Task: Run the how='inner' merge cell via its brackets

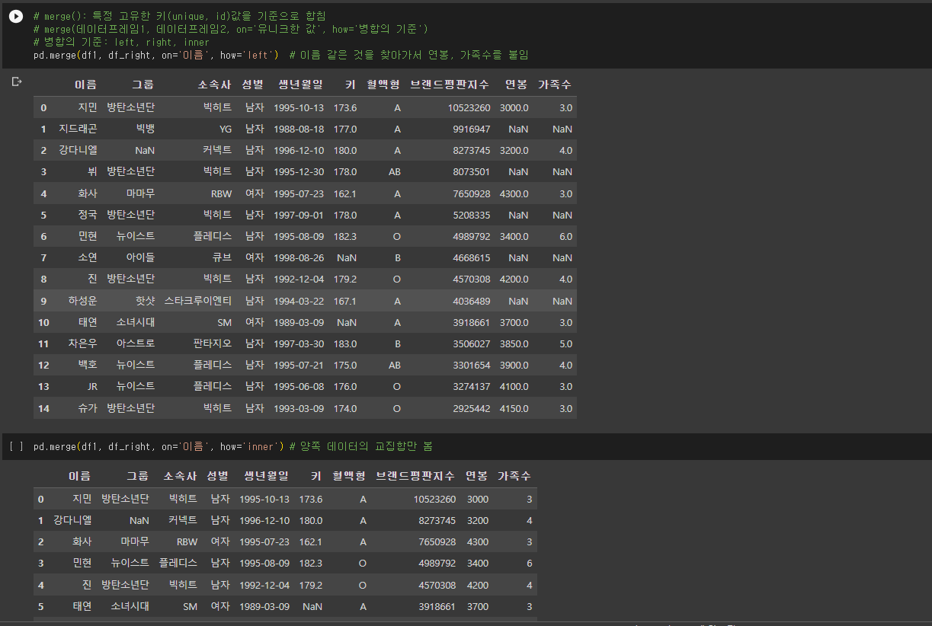Action: (x=16, y=446)
